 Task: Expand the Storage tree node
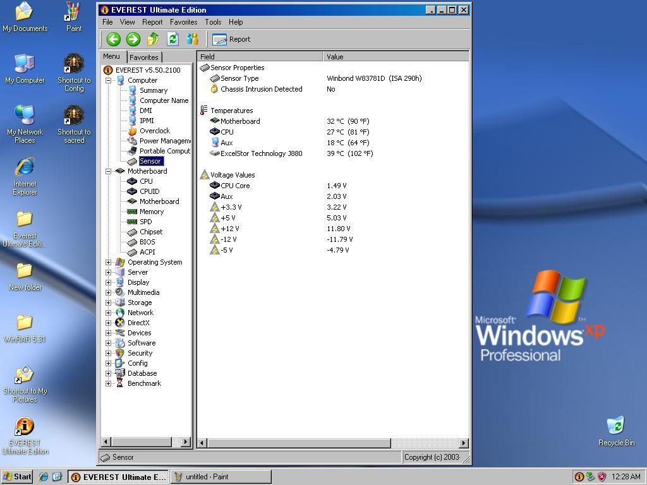coord(108,302)
